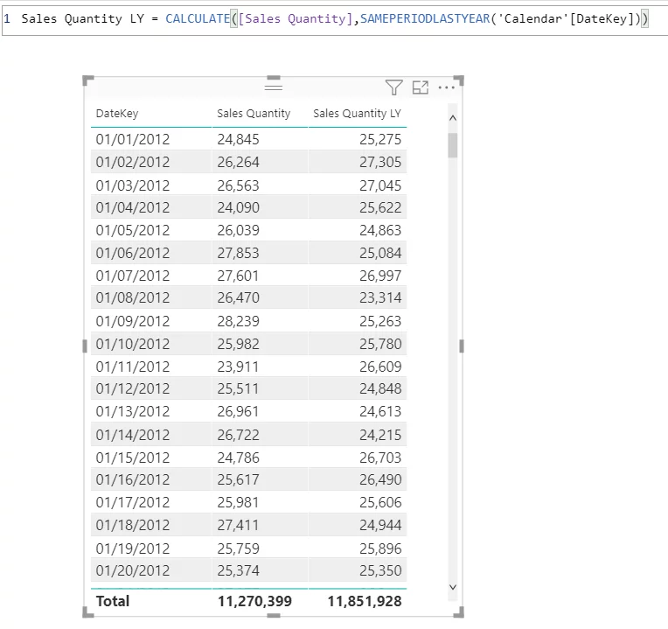668x629 pixels.
Task: Click the Focus mode icon
Action: click(420, 87)
